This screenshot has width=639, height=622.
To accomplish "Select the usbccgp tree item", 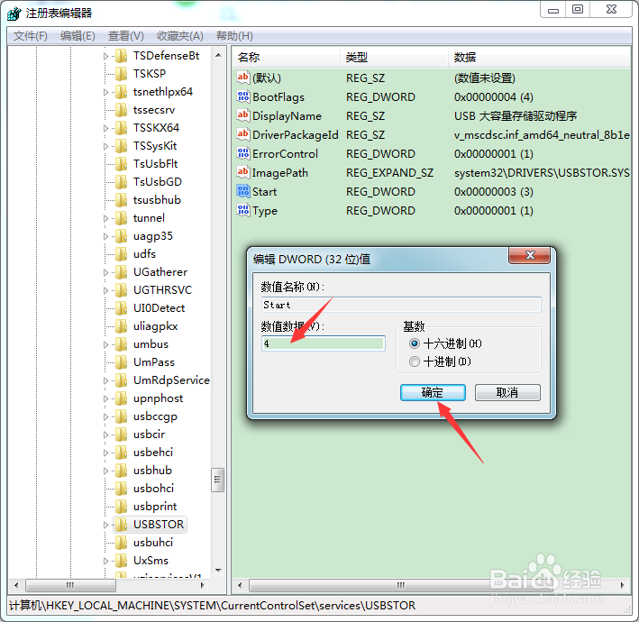I will [155, 416].
